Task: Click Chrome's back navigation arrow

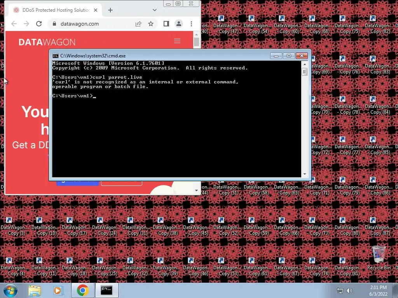Action: 14,24
